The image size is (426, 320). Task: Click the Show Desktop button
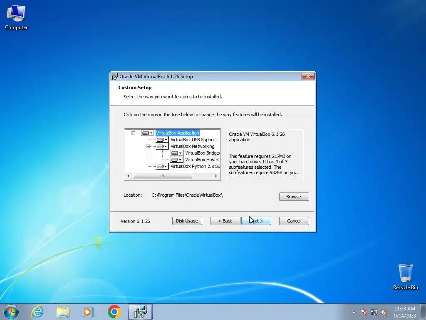click(x=423, y=312)
